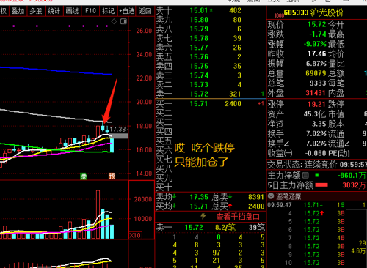Image resolution: width=367 pixels, height=268 pixels.
Task: Click the 17.38 price label on chart
Action: point(117,129)
